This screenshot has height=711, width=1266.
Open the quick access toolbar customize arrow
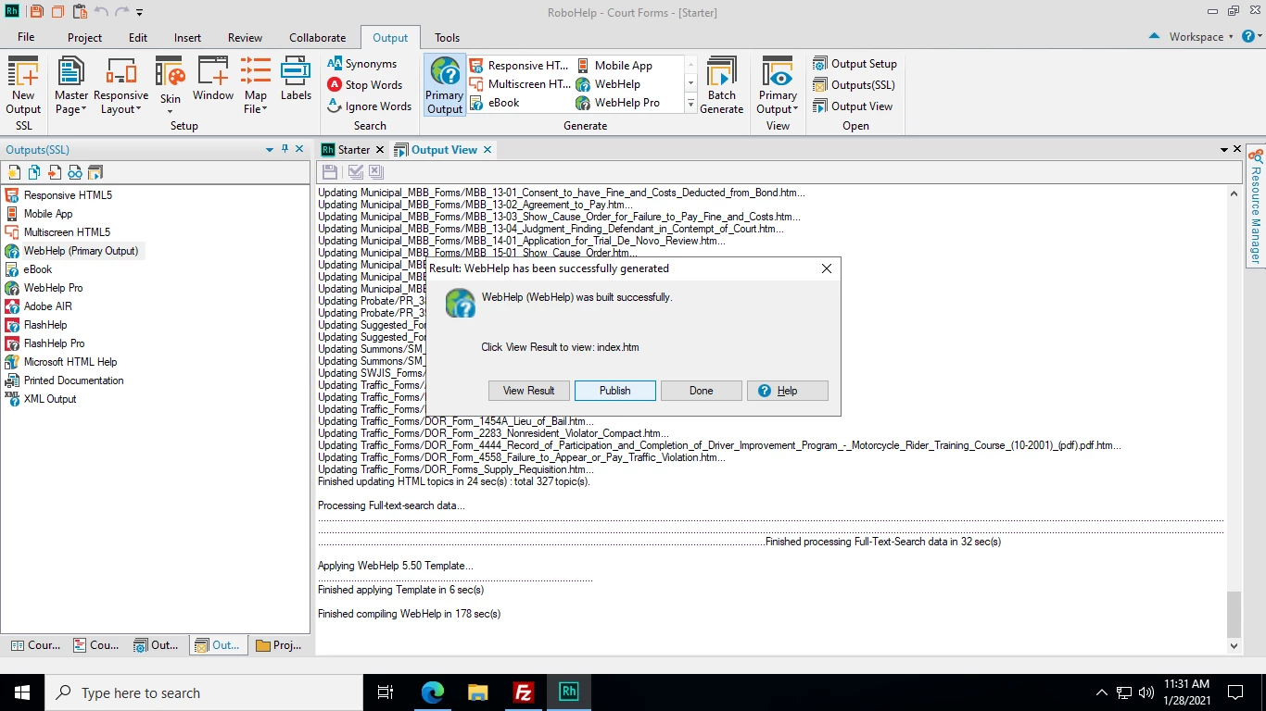point(140,13)
